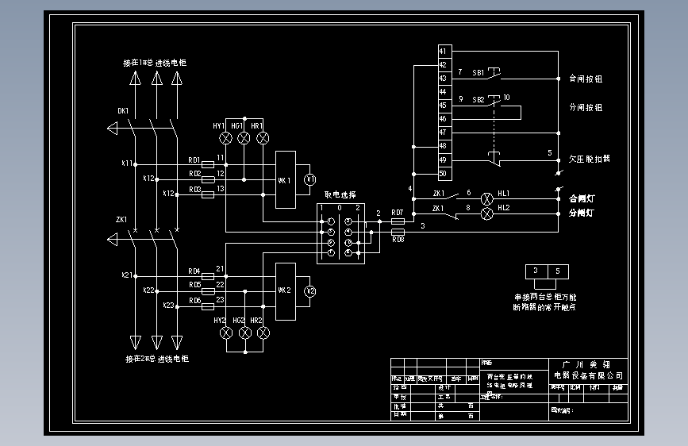Click the HY2 lamp symbol

point(226,333)
